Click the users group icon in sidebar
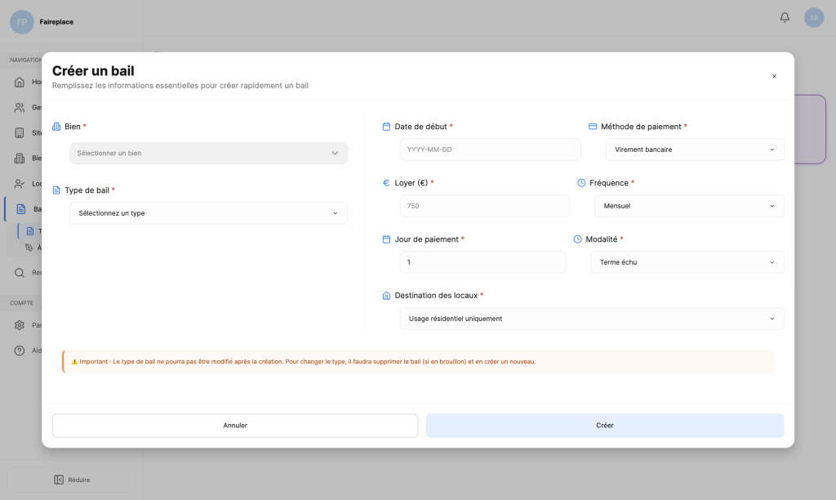The height and width of the screenshot is (500, 836). tap(20, 108)
